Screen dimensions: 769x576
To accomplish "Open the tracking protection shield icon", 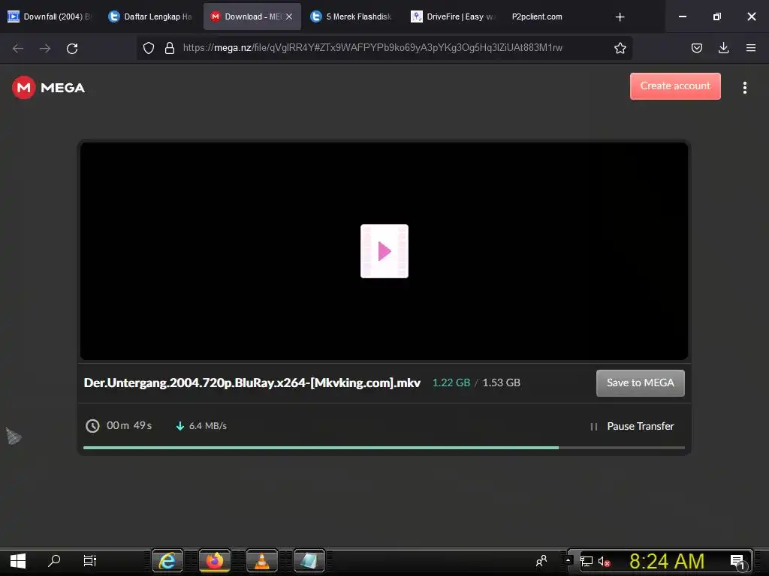I will click(x=149, y=48).
